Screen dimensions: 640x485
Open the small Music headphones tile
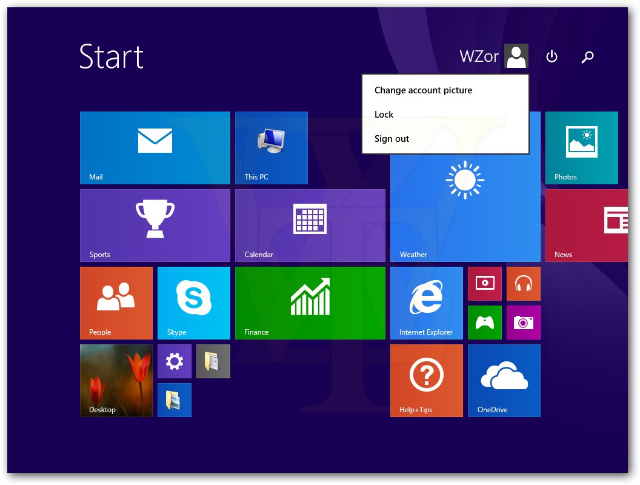click(x=523, y=284)
